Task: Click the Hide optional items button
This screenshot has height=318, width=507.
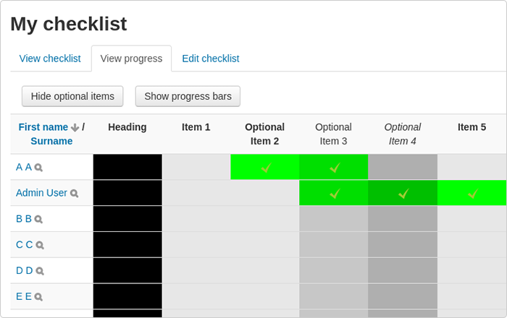Action: tap(72, 96)
